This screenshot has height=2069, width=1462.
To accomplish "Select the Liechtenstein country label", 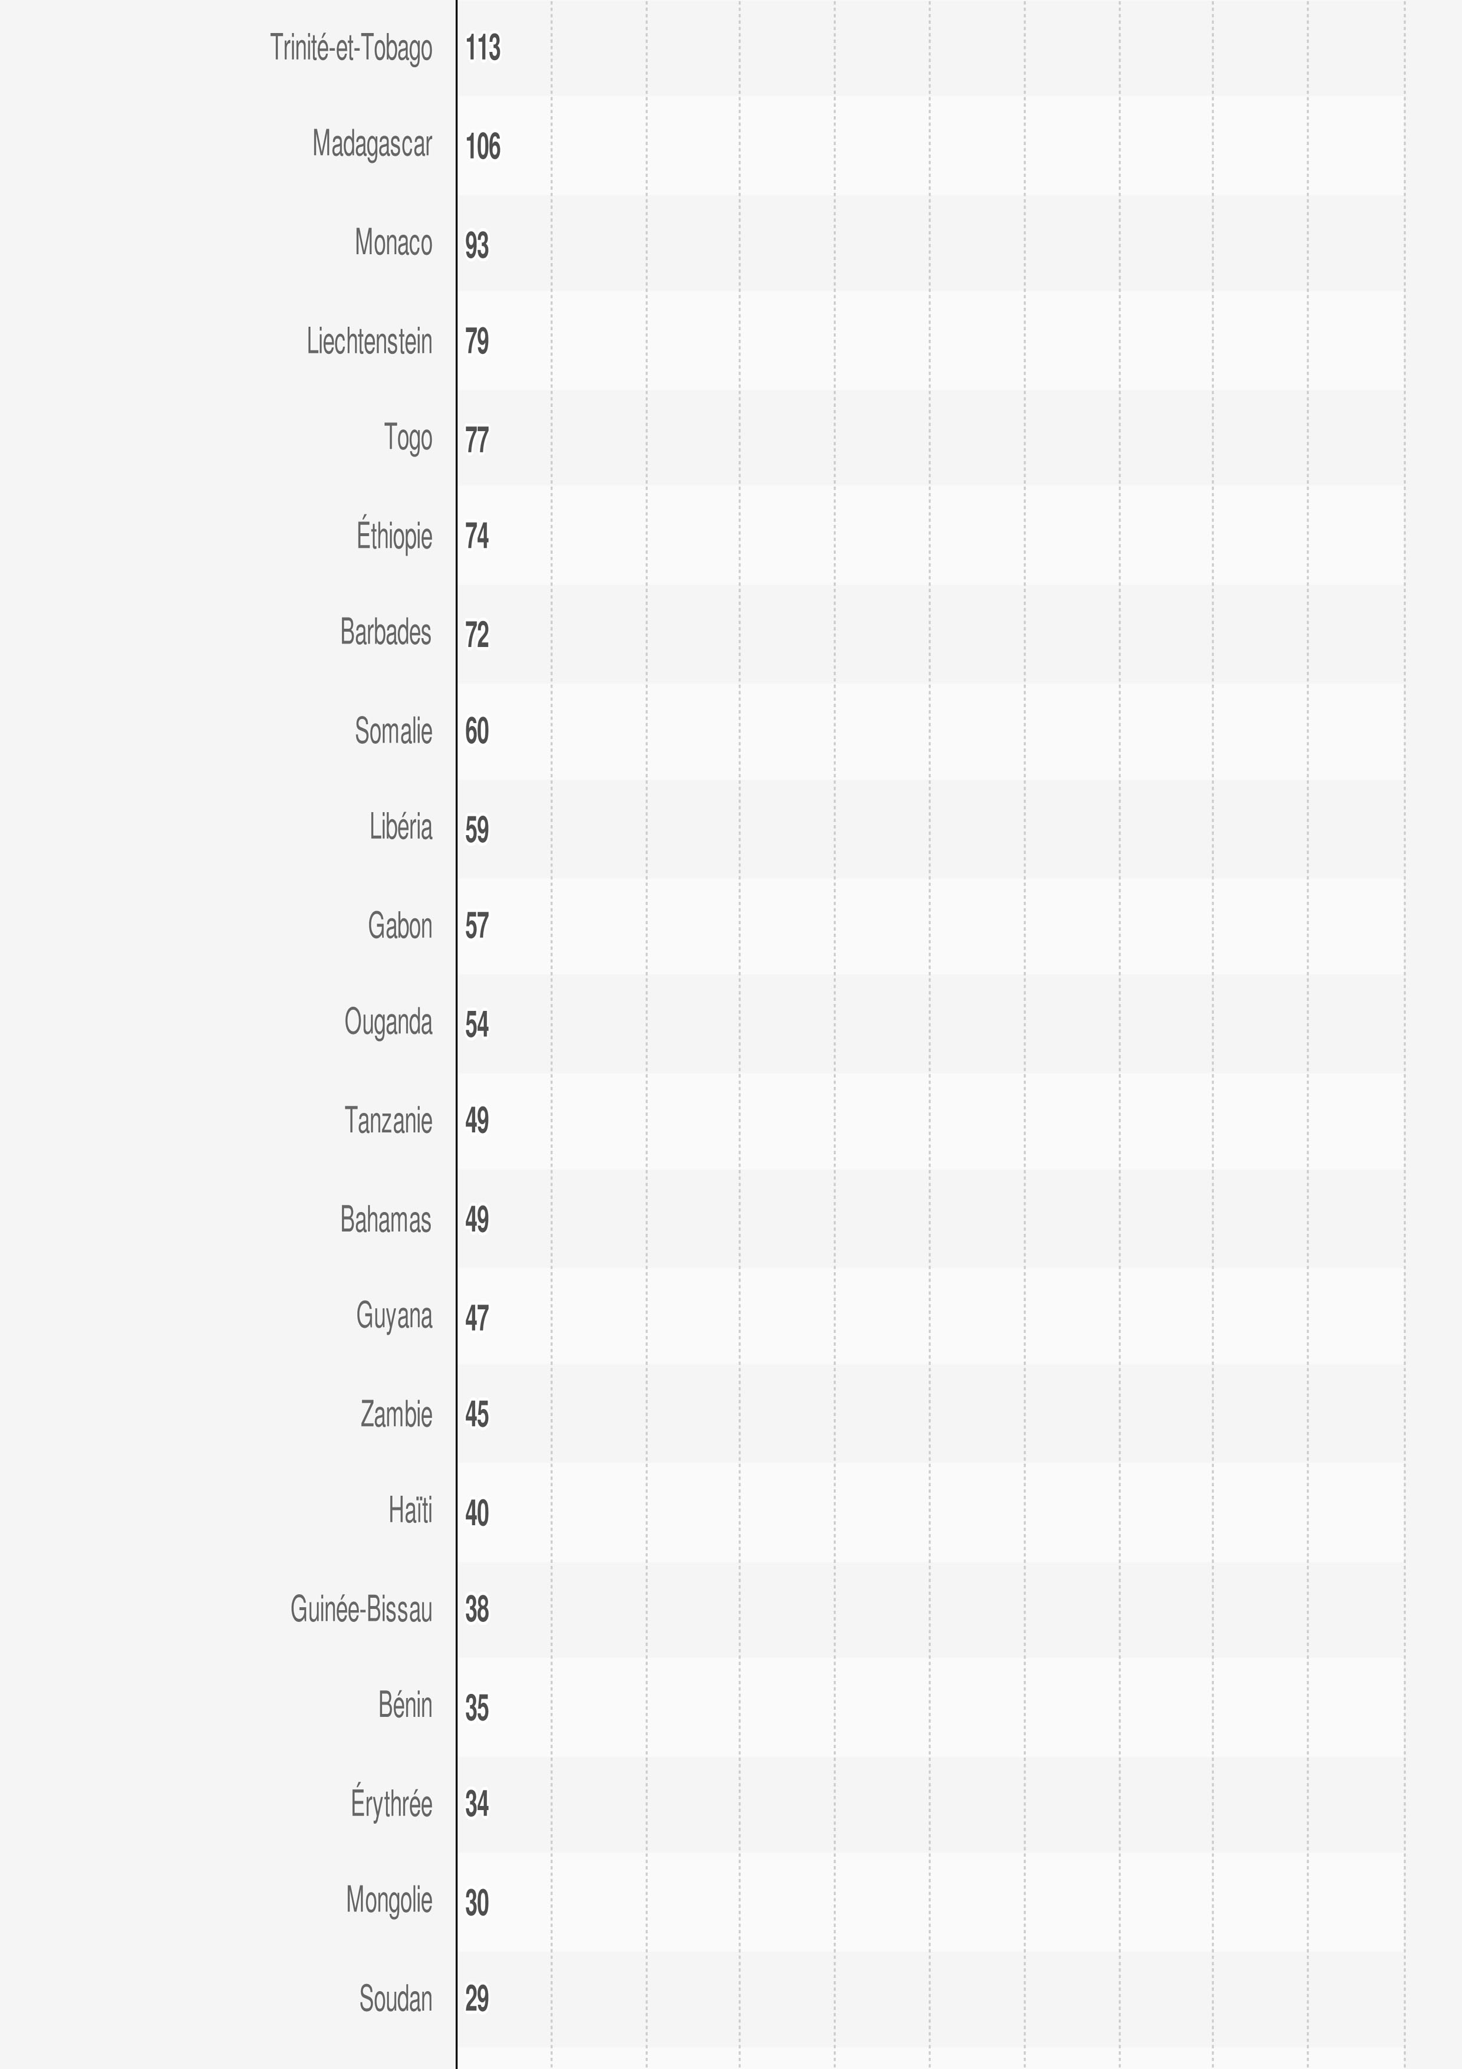I will [x=369, y=343].
